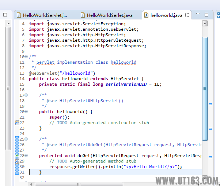Collapse the Javadoc comment at line 10

point(26,57)
